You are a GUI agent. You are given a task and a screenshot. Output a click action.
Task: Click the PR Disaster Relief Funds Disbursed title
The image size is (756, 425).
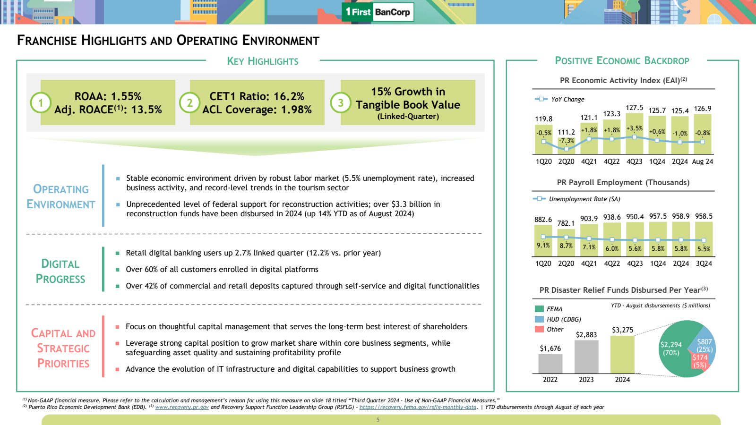624,290
